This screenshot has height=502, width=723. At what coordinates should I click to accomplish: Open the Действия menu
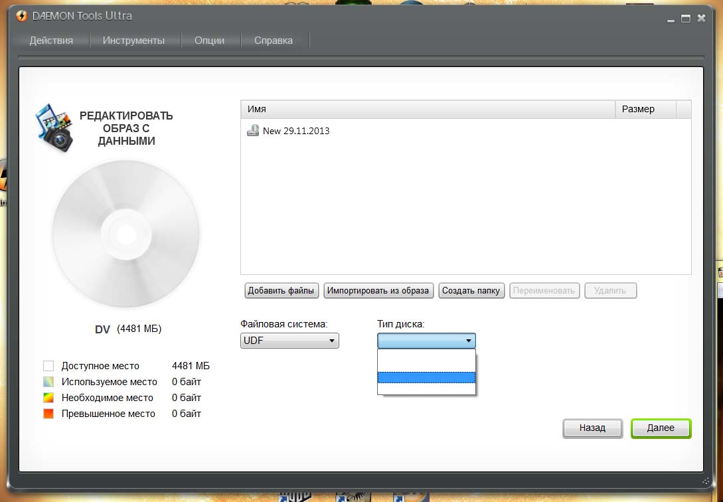[x=51, y=41]
